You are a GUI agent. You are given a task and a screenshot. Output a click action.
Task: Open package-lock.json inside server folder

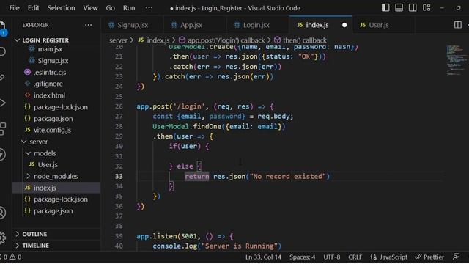[x=60, y=199]
